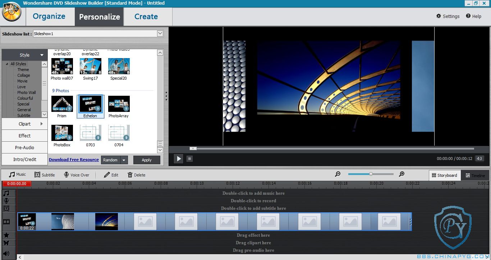Click the music track note icon
The image size is (491, 260).
click(x=6, y=193)
